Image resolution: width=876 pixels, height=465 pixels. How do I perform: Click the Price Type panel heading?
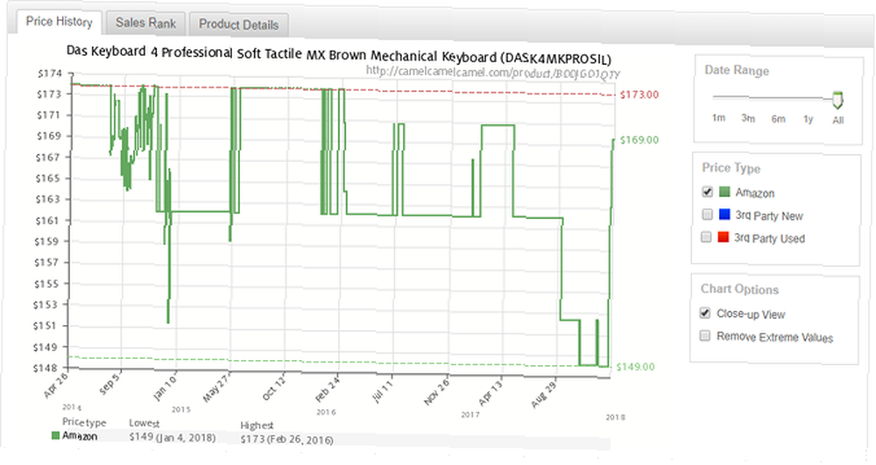[731, 167]
